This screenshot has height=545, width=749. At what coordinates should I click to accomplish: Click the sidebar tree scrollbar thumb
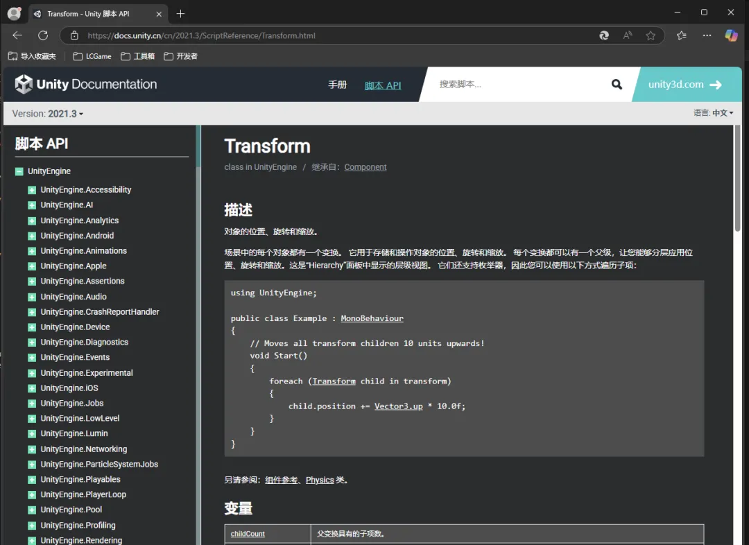point(198,146)
